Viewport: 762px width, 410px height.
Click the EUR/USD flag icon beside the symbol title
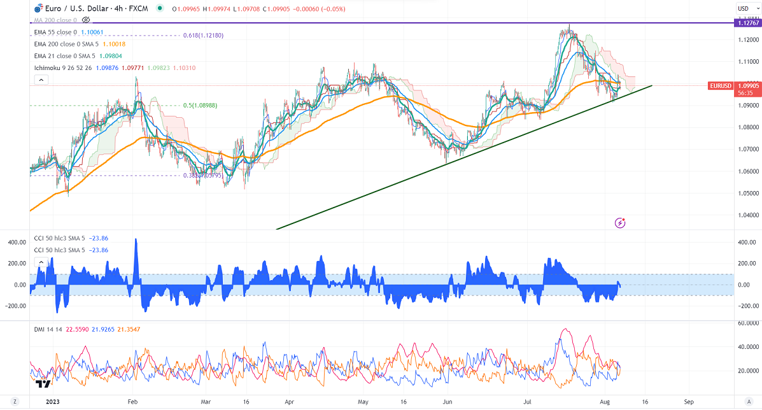(x=38, y=8)
